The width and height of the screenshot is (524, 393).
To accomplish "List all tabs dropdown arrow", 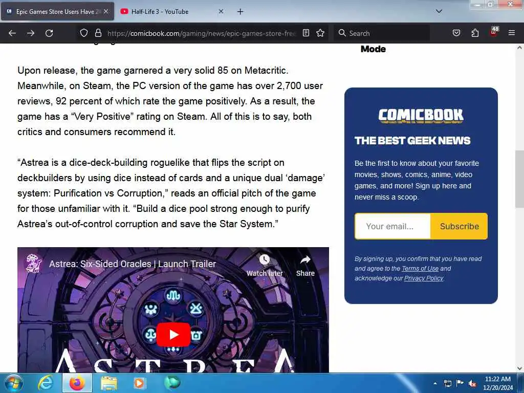I will (439, 11).
